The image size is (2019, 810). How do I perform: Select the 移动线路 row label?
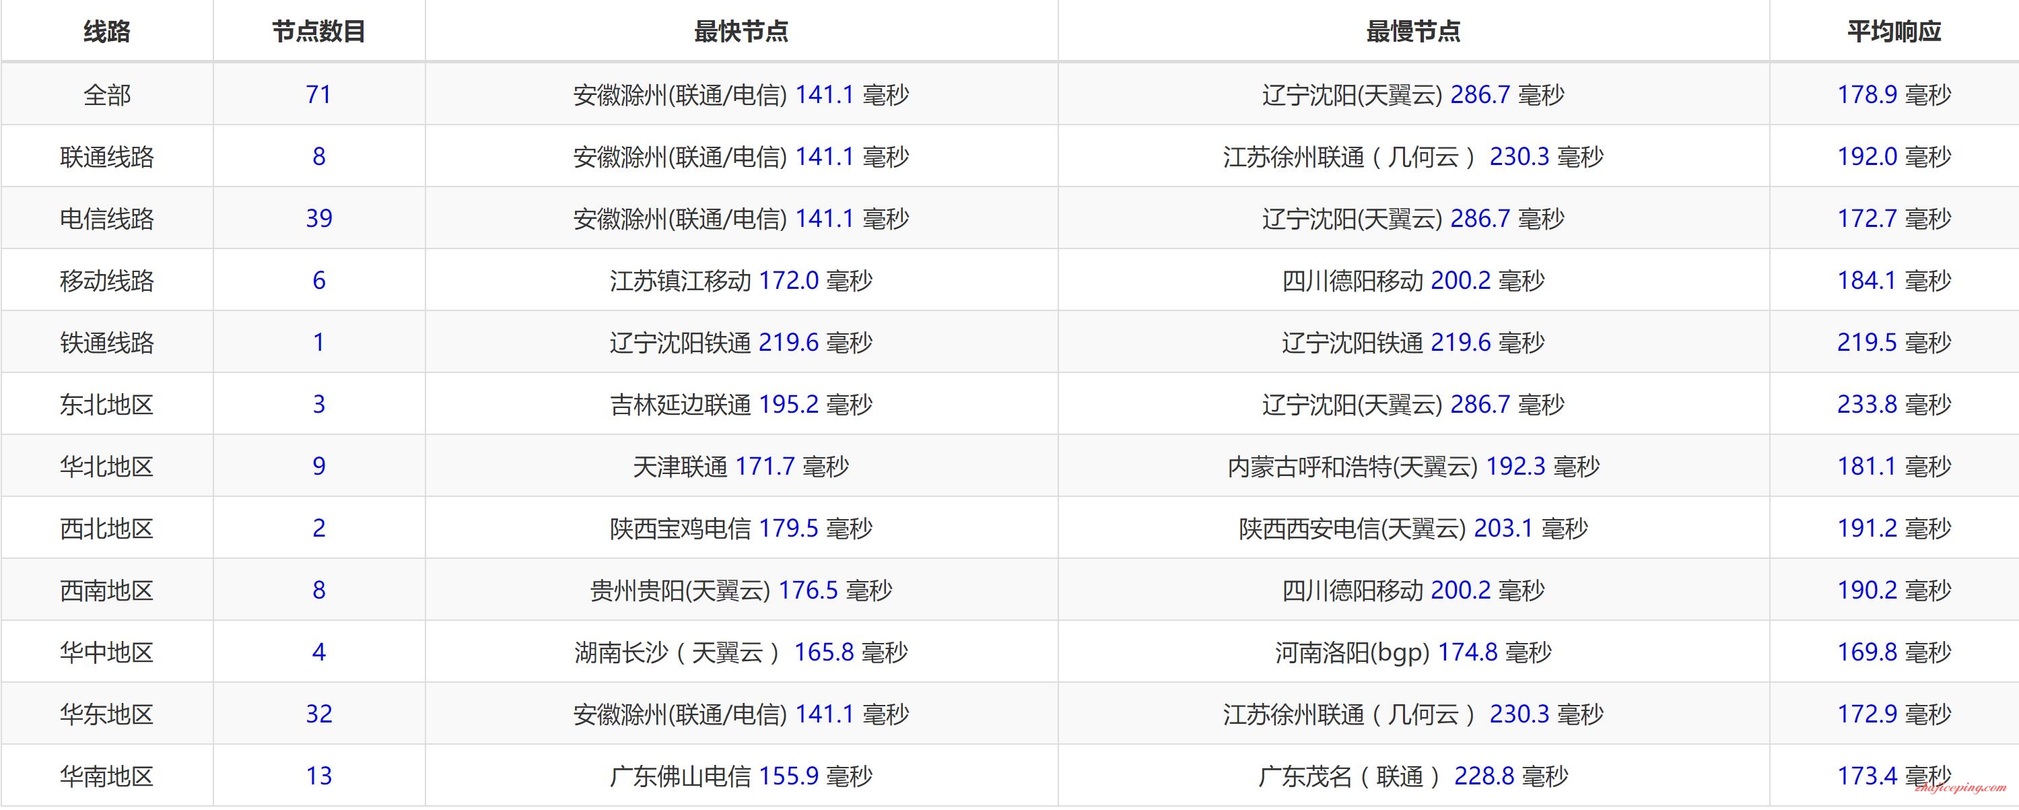(107, 281)
